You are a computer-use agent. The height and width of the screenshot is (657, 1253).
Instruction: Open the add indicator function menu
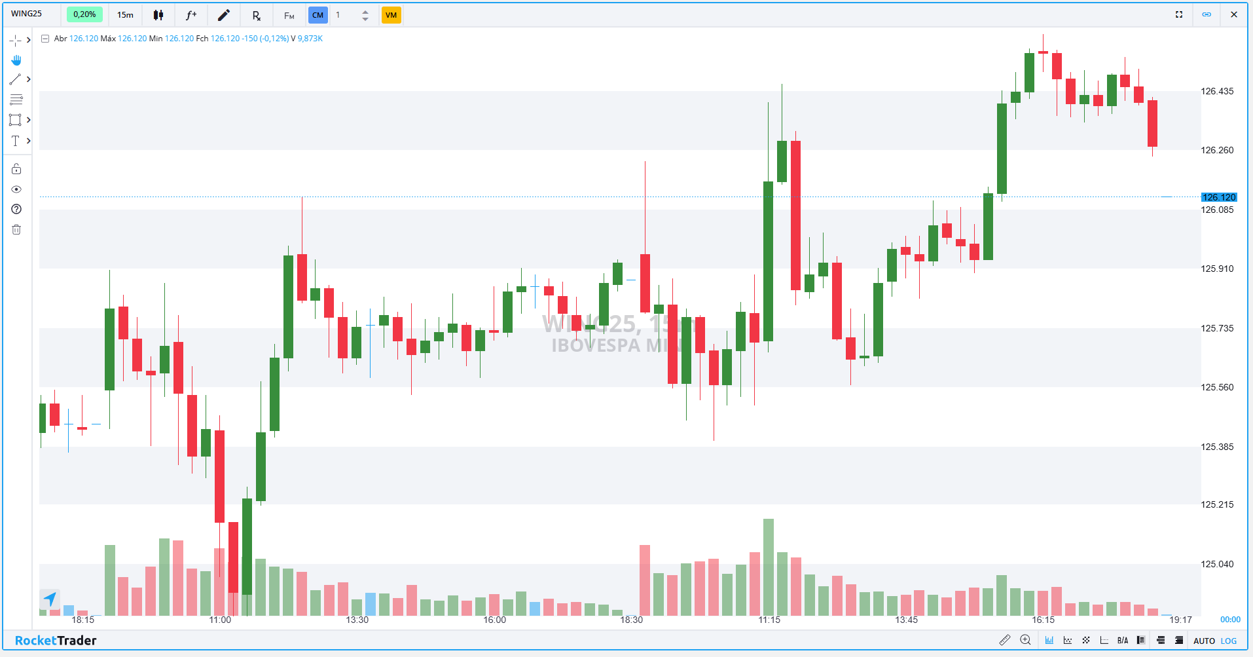pos(191,15)
